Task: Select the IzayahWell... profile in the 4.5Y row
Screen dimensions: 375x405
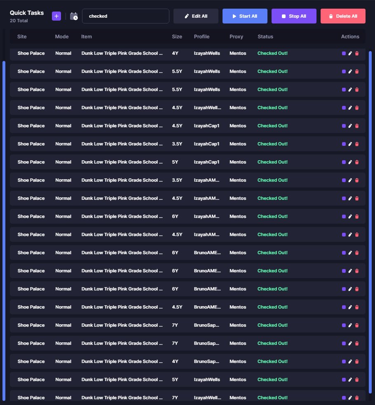Action: 207,108
